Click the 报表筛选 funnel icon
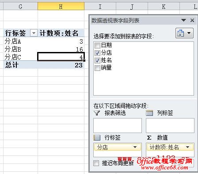Image resolution: width=198 pixels, height=174 pixels. pos(97,113)
